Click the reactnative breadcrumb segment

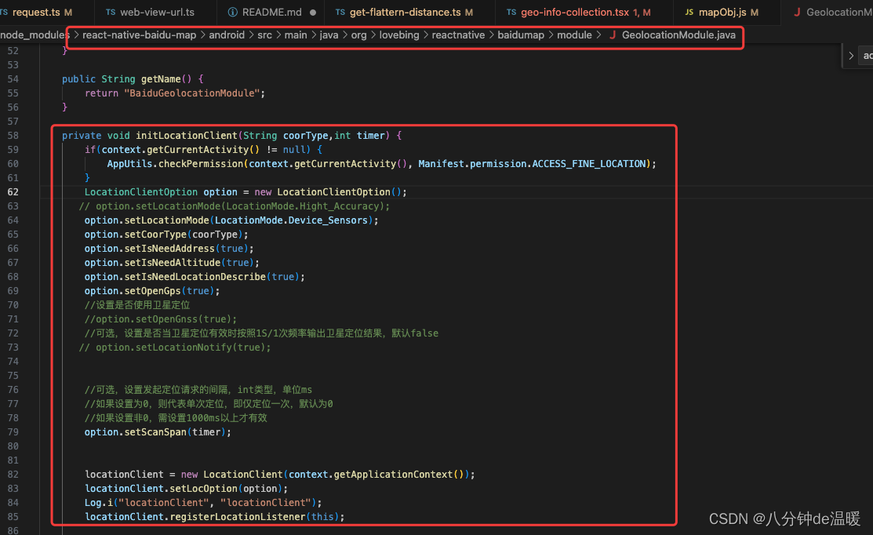pos(458,35)
